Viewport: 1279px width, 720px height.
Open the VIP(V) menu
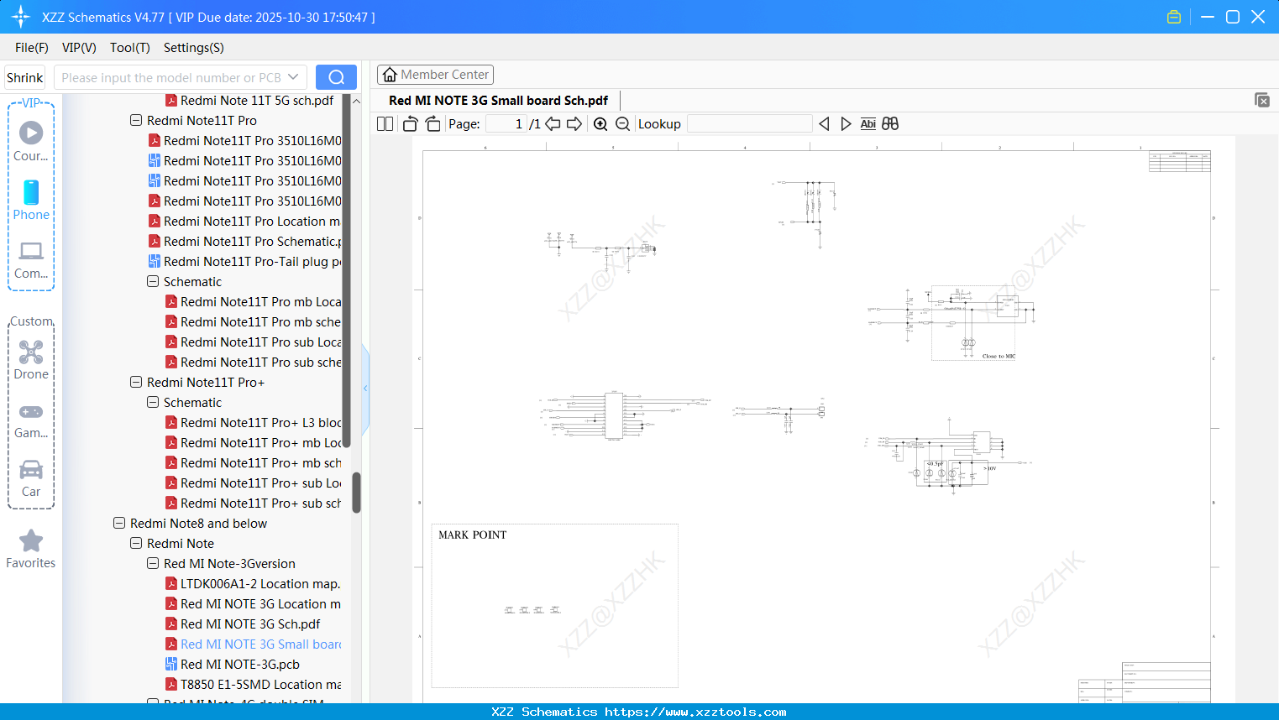(79, 48)
